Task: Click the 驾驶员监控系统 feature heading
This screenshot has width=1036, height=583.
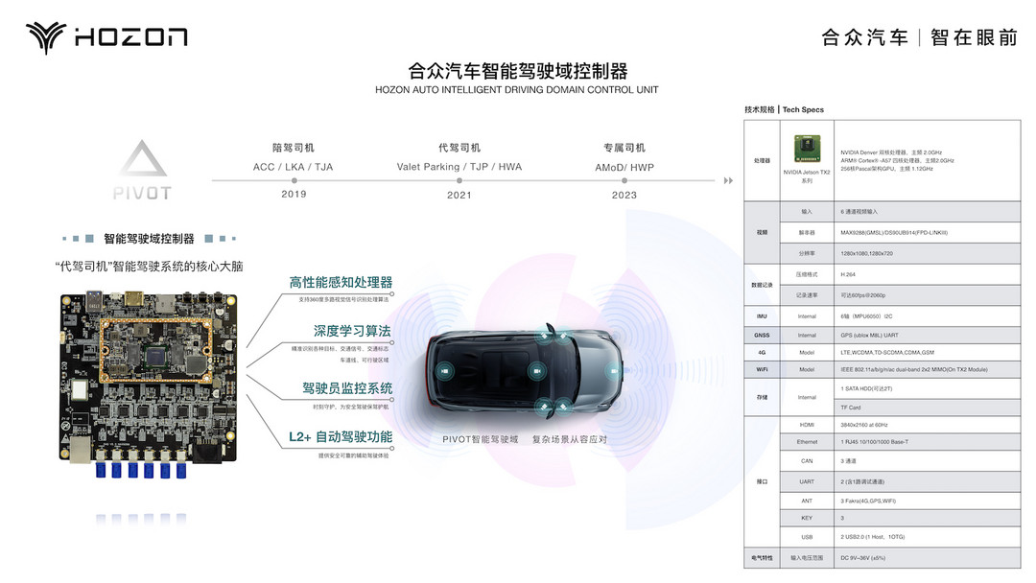Action: click(347, 388)
